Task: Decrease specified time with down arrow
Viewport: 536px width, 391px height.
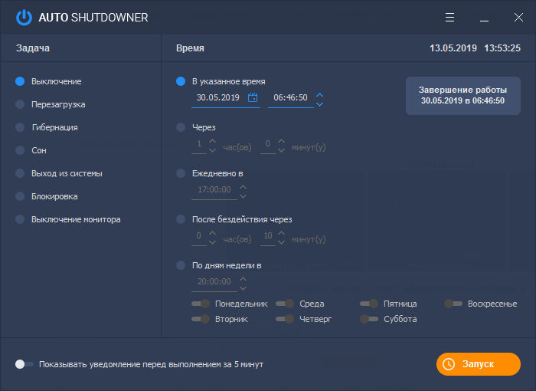Action: [x=319, y=103]
